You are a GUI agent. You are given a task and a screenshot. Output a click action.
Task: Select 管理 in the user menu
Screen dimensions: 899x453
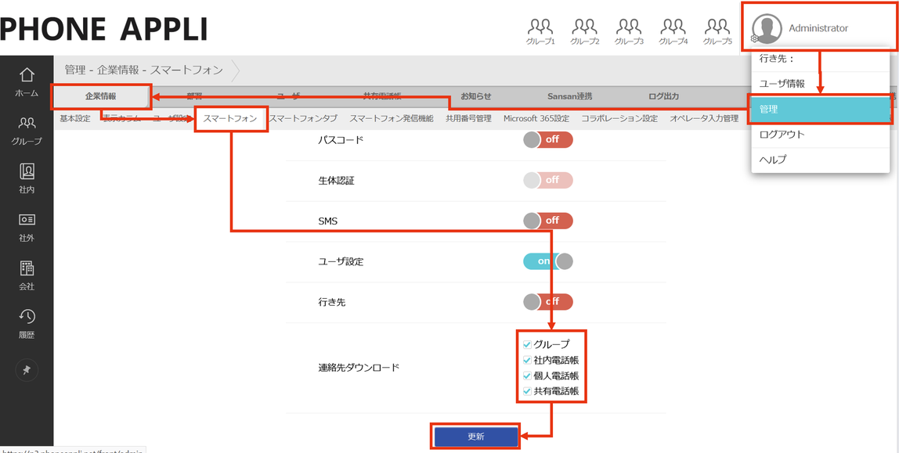(x=821, y=110)
